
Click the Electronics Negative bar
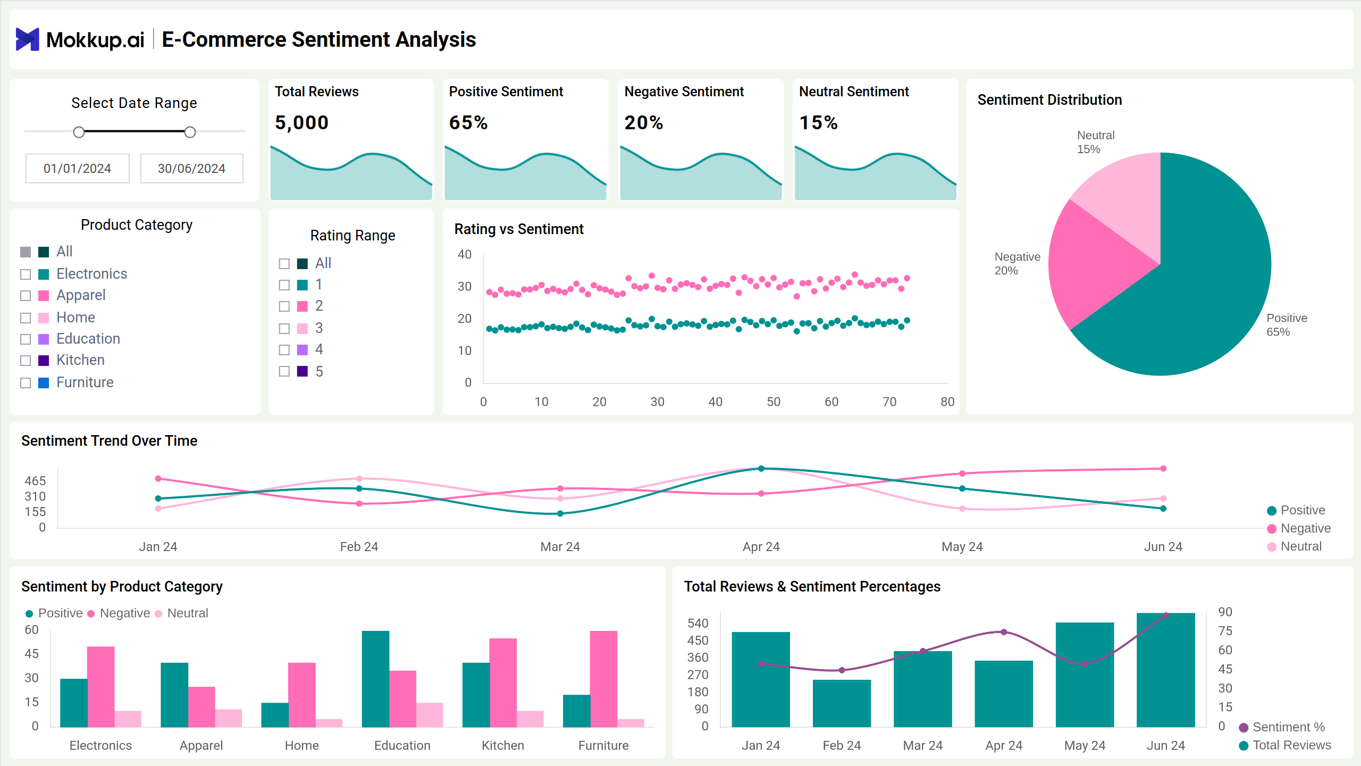(100, 687)
